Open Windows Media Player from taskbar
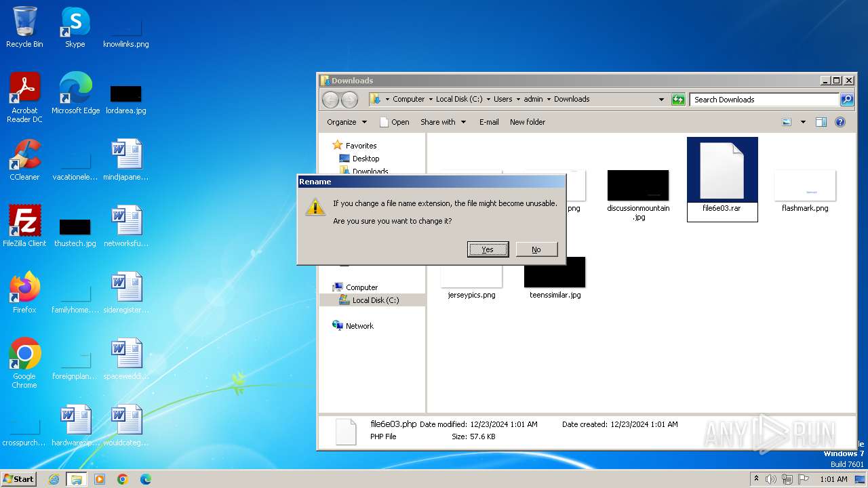Viewport: 868px width, 488px height. (x=100, y=479)
